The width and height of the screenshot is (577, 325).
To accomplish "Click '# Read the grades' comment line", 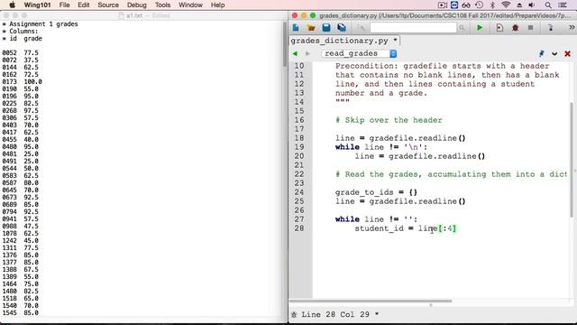I will (x=451, y=174).
